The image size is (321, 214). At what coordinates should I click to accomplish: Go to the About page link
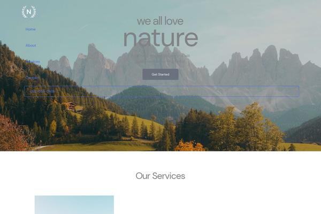(x=30, y=45)
